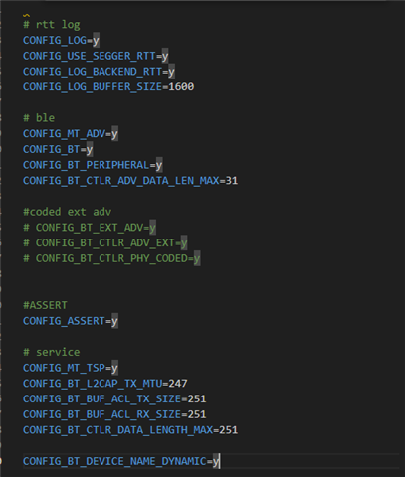Image resolution: width=405 pixels, height=477 pixels.
Task: Click the CONFIG_LOG_BACKEND_RTT=y line
Action: coord(99,72)
